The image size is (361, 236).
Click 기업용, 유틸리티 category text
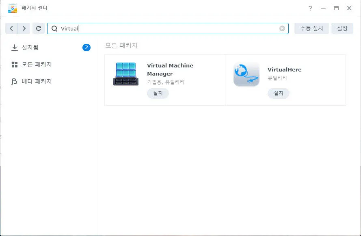pos(166,82)
